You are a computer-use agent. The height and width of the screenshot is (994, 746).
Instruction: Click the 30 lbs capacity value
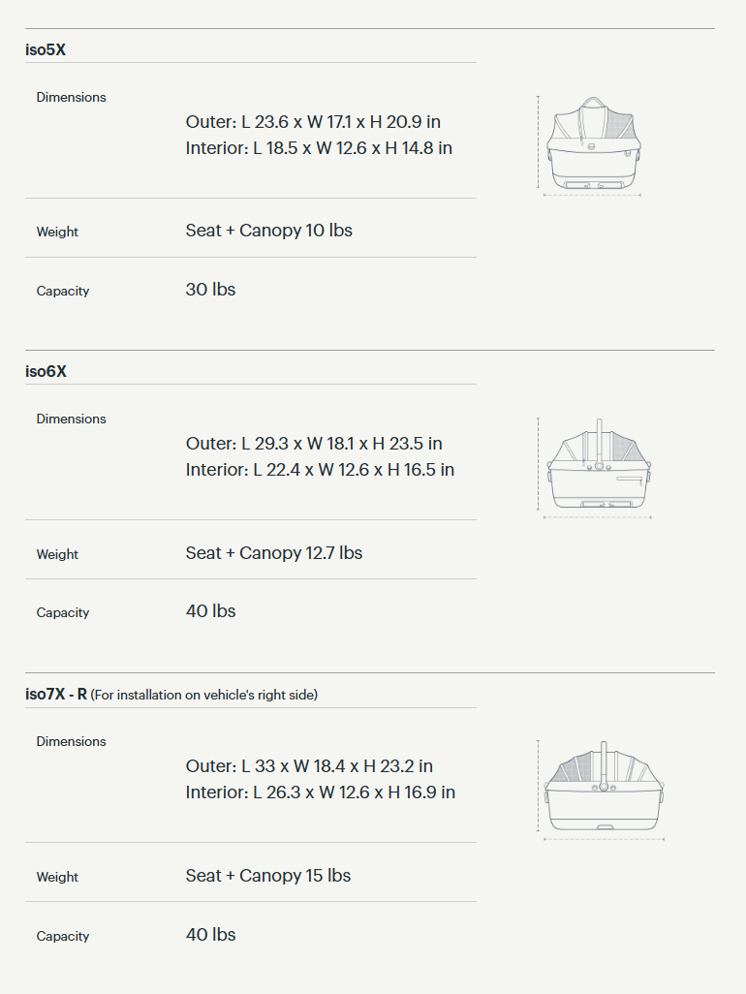210,290
